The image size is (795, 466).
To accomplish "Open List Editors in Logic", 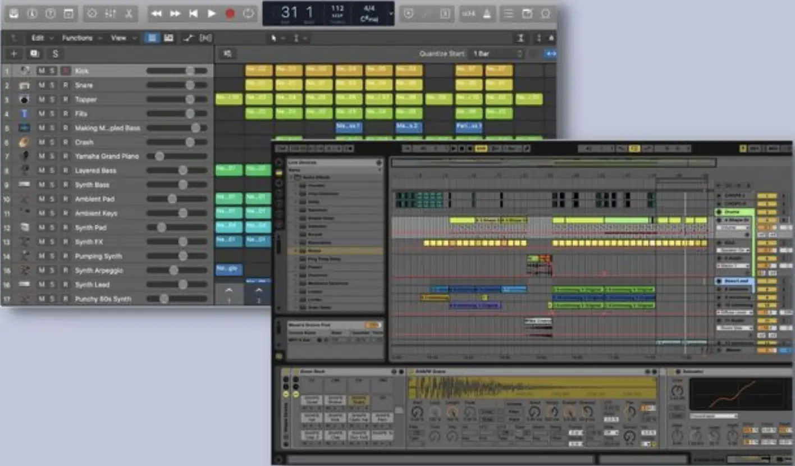I will coord(509,13).
